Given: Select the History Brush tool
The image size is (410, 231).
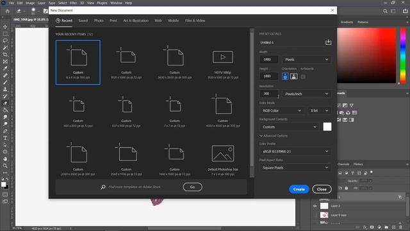Looking at the screenshot, I should click(x=5, y=96).
